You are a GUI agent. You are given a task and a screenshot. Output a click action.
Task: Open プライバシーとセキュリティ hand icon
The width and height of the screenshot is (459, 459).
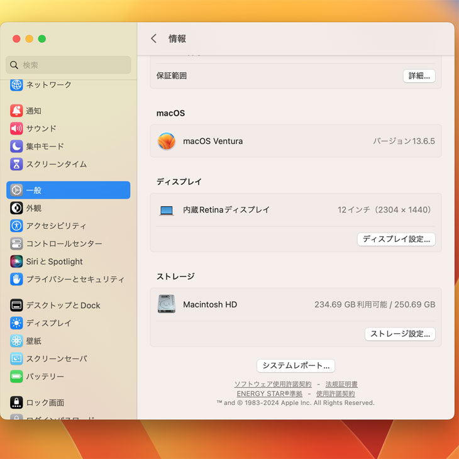pos(16,279)
